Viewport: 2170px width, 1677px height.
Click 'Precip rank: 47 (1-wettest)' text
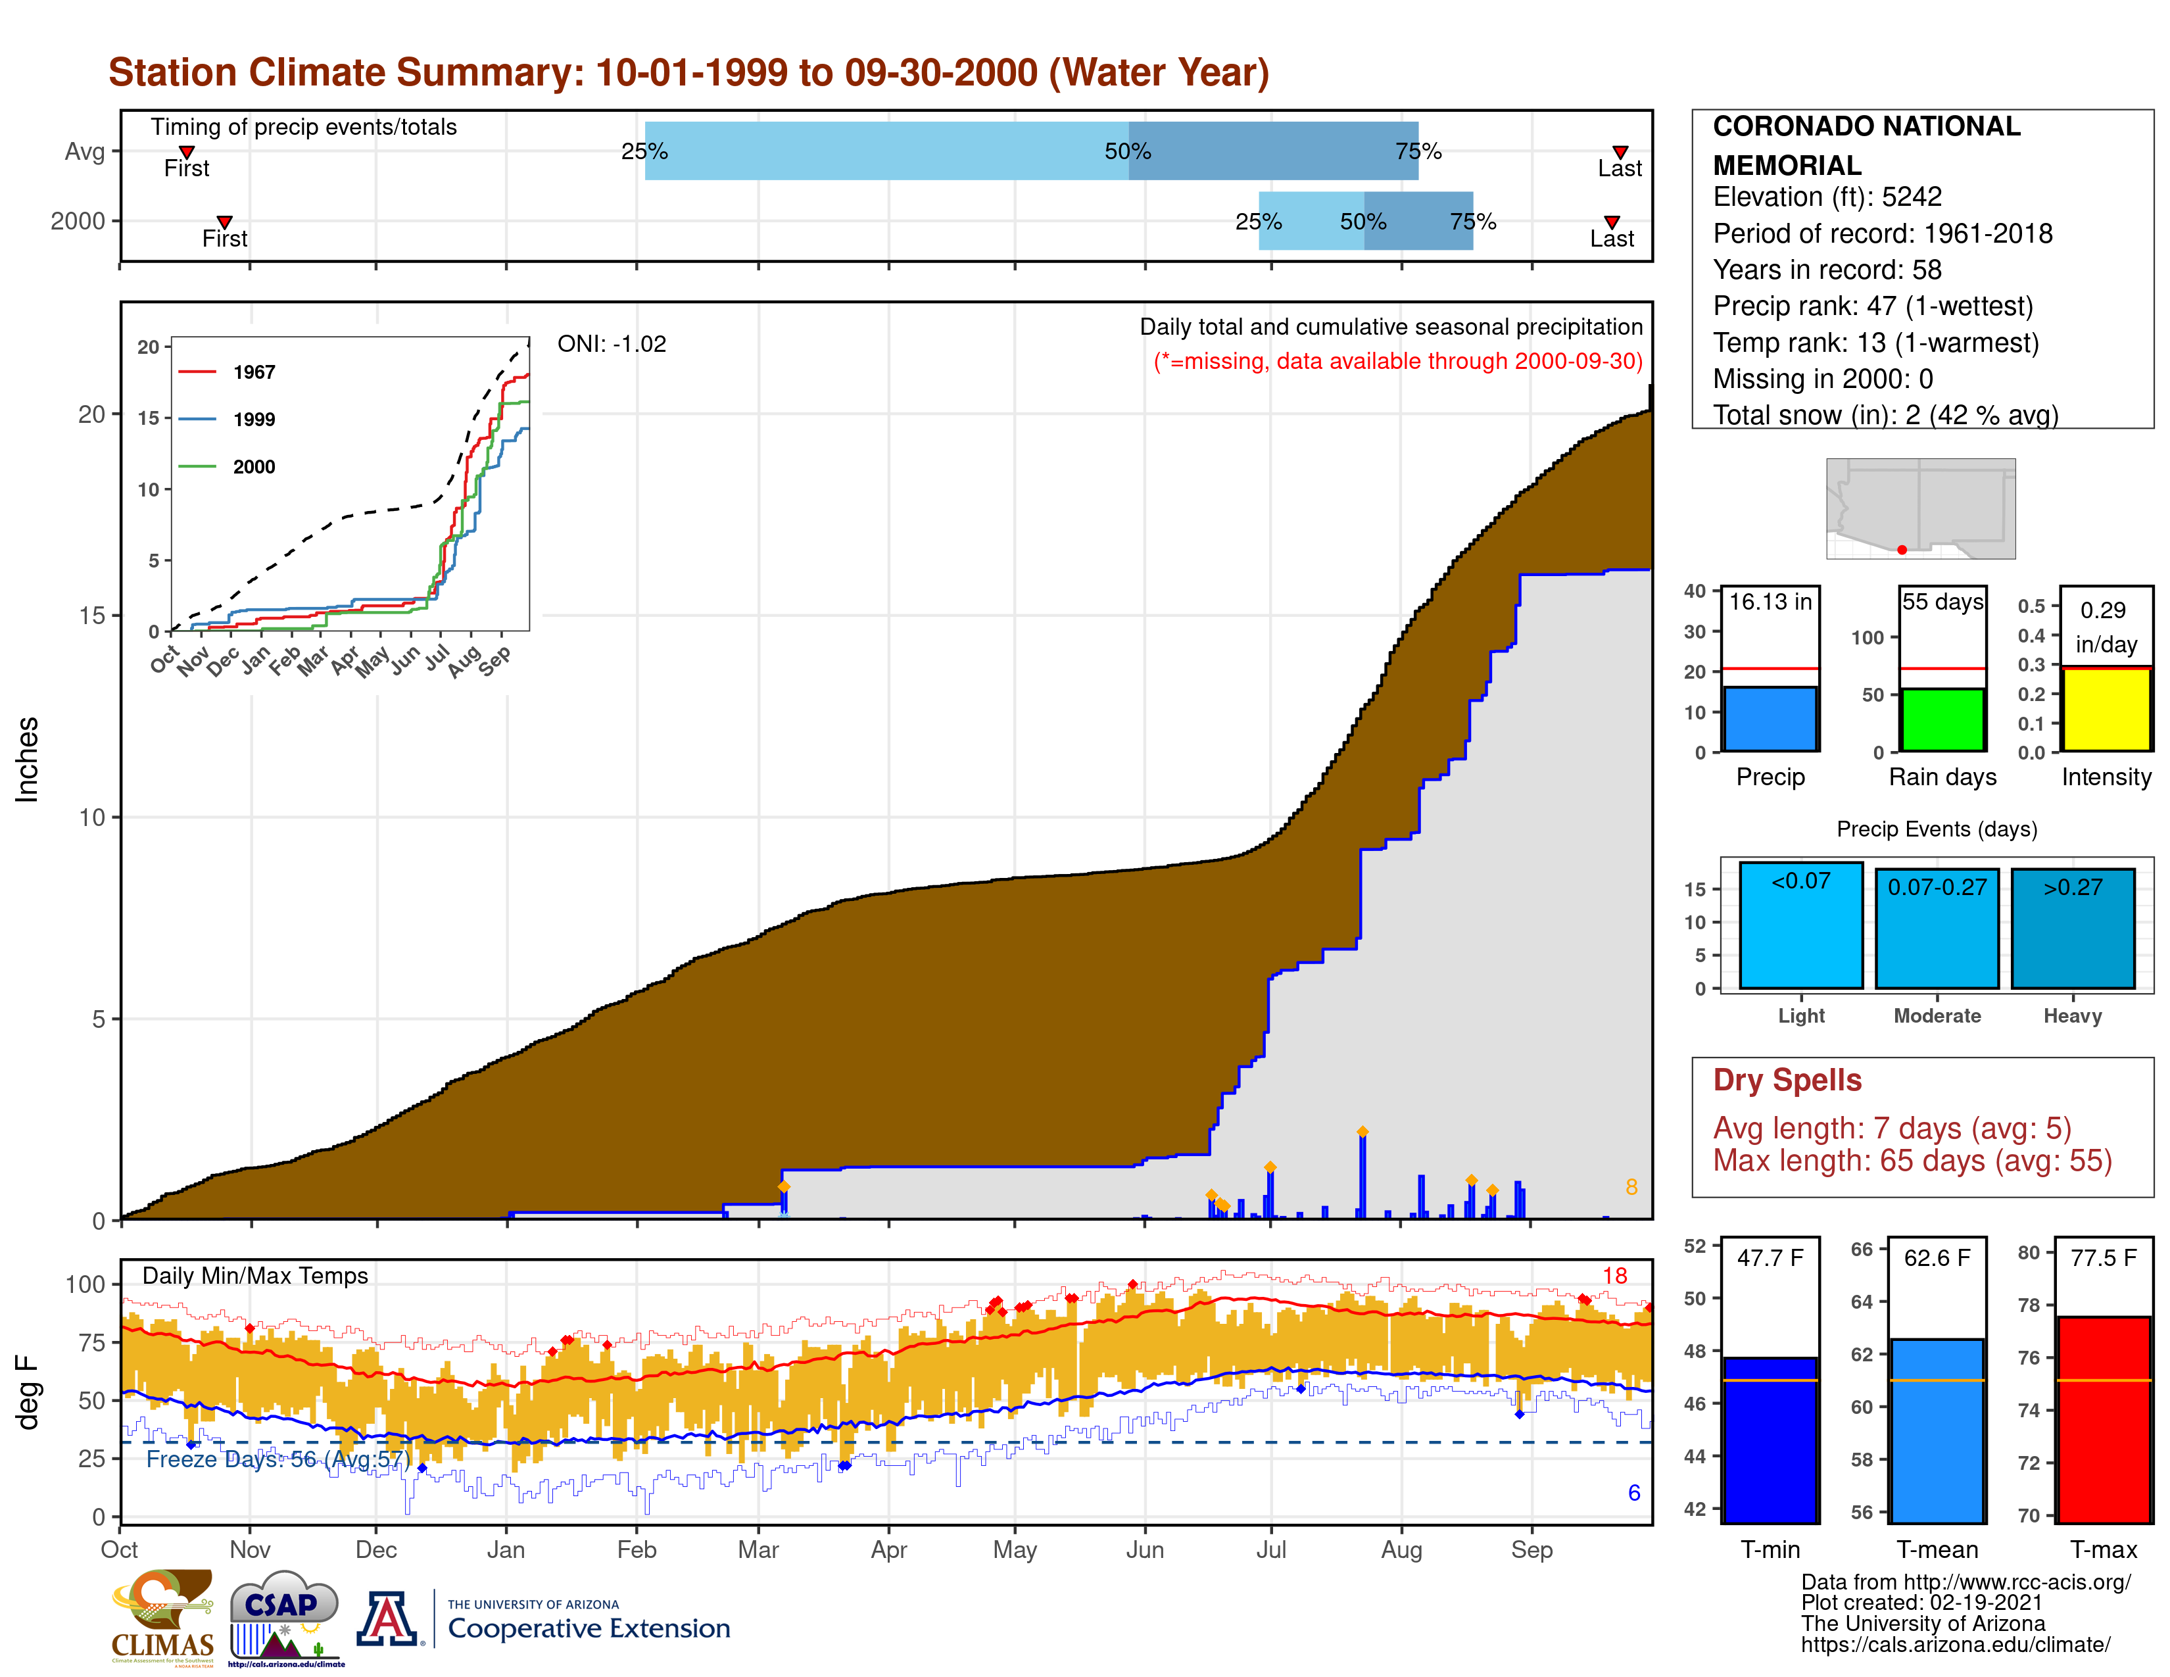(x=1872, y=306)
